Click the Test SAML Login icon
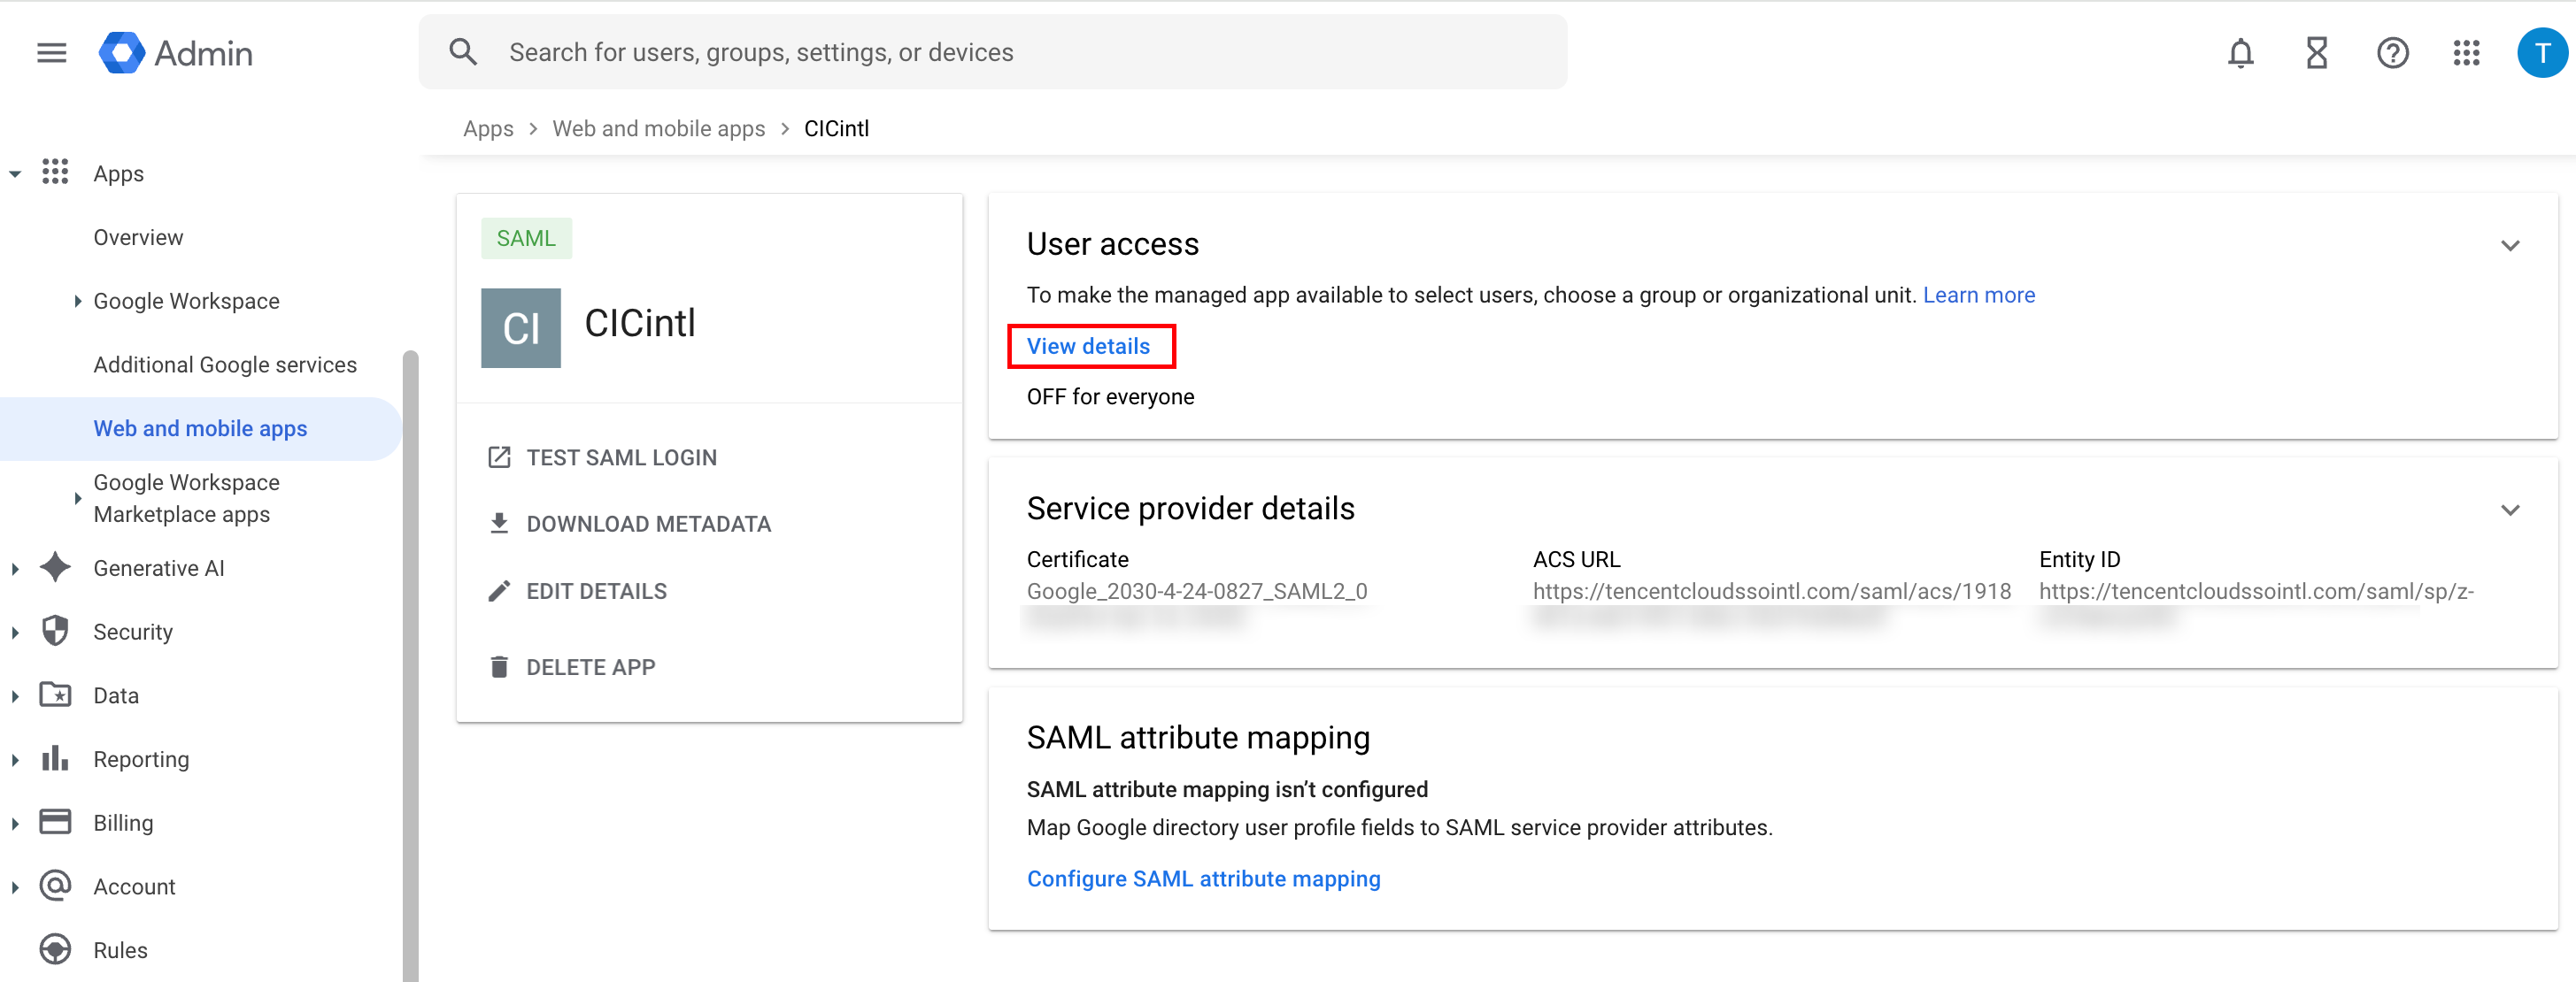The height and width of the screenshot is (982, 2576). point(499,457)
